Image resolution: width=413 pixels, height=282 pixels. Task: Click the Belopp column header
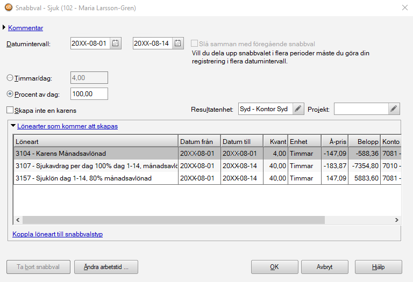coord(364,141)
